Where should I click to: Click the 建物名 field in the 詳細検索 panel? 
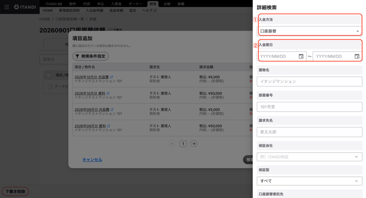tap(310, 81)
